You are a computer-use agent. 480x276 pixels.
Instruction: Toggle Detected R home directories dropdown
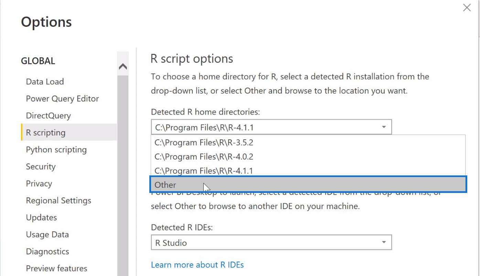[x=271, y=127]
